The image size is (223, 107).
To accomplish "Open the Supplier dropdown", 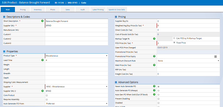I will [x=76, y=86].
